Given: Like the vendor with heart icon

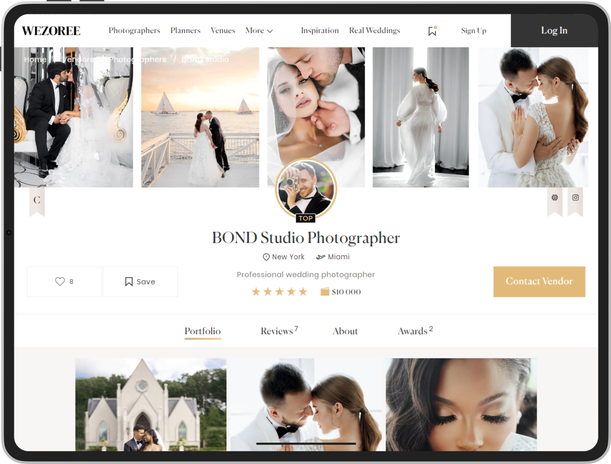Looking at the screenshot, I should coord(64,281).
